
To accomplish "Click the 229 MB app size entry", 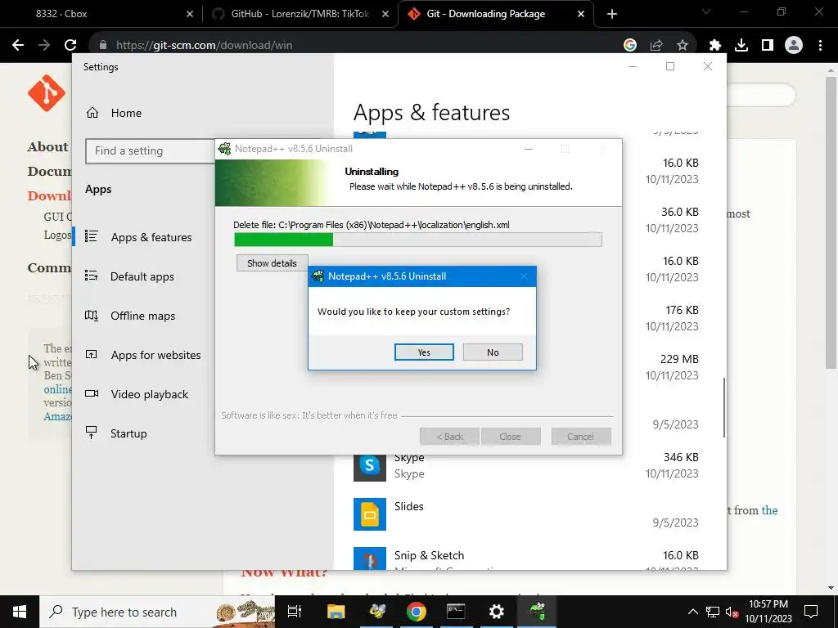I will pyautogui.click(x=679, y=359).
